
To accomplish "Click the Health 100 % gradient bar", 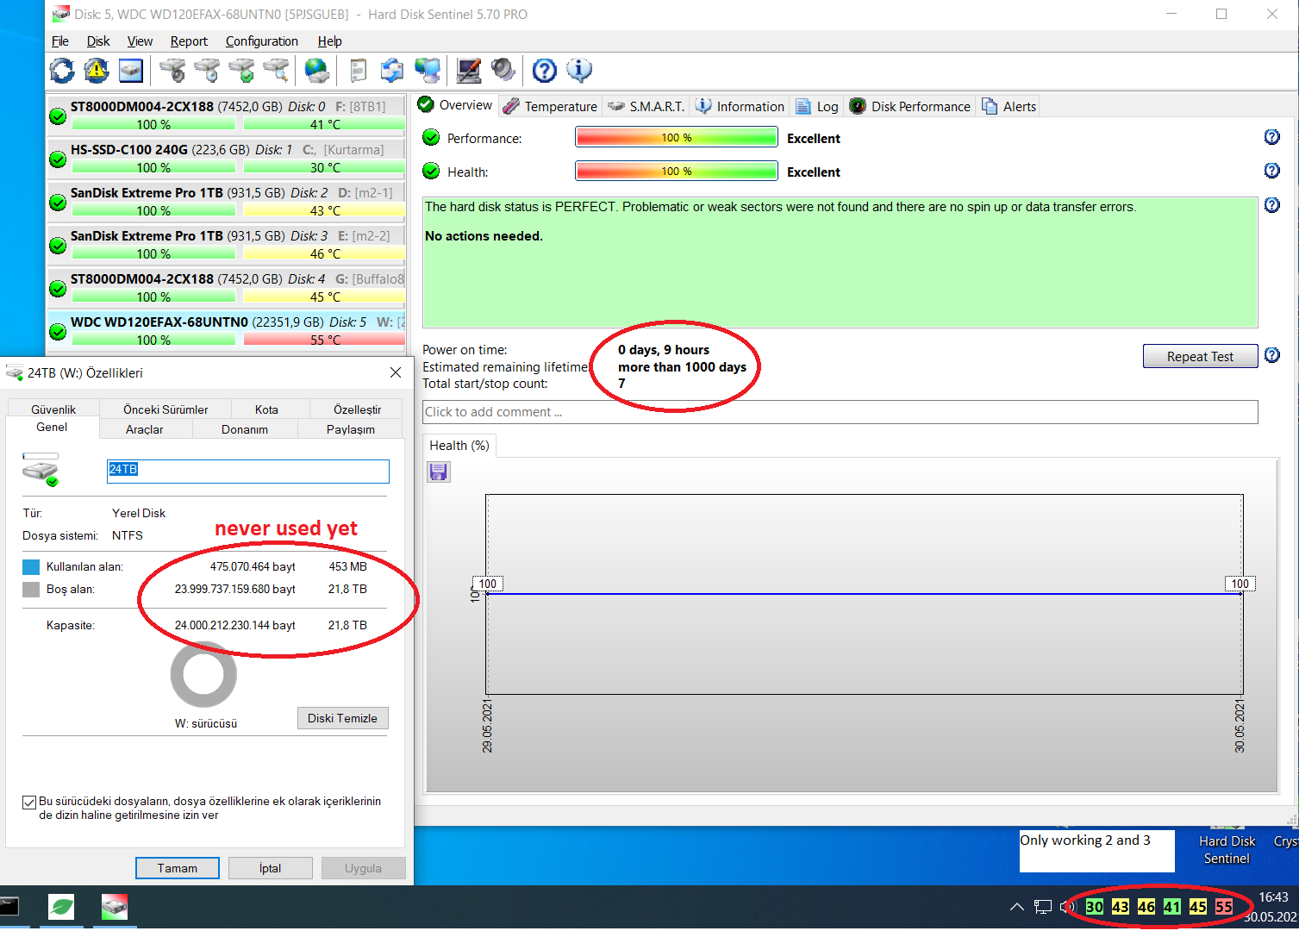I will pyautogui.click(x=677, y=172).
